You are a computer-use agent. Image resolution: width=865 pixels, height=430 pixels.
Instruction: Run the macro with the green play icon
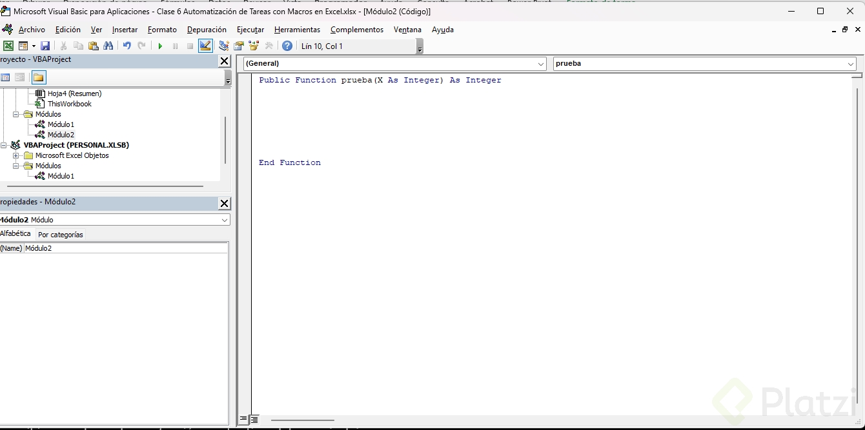click(160, 46)
